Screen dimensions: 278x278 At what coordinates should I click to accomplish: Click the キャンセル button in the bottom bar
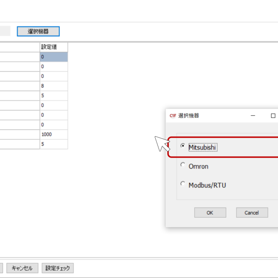[x=22, y=268]
